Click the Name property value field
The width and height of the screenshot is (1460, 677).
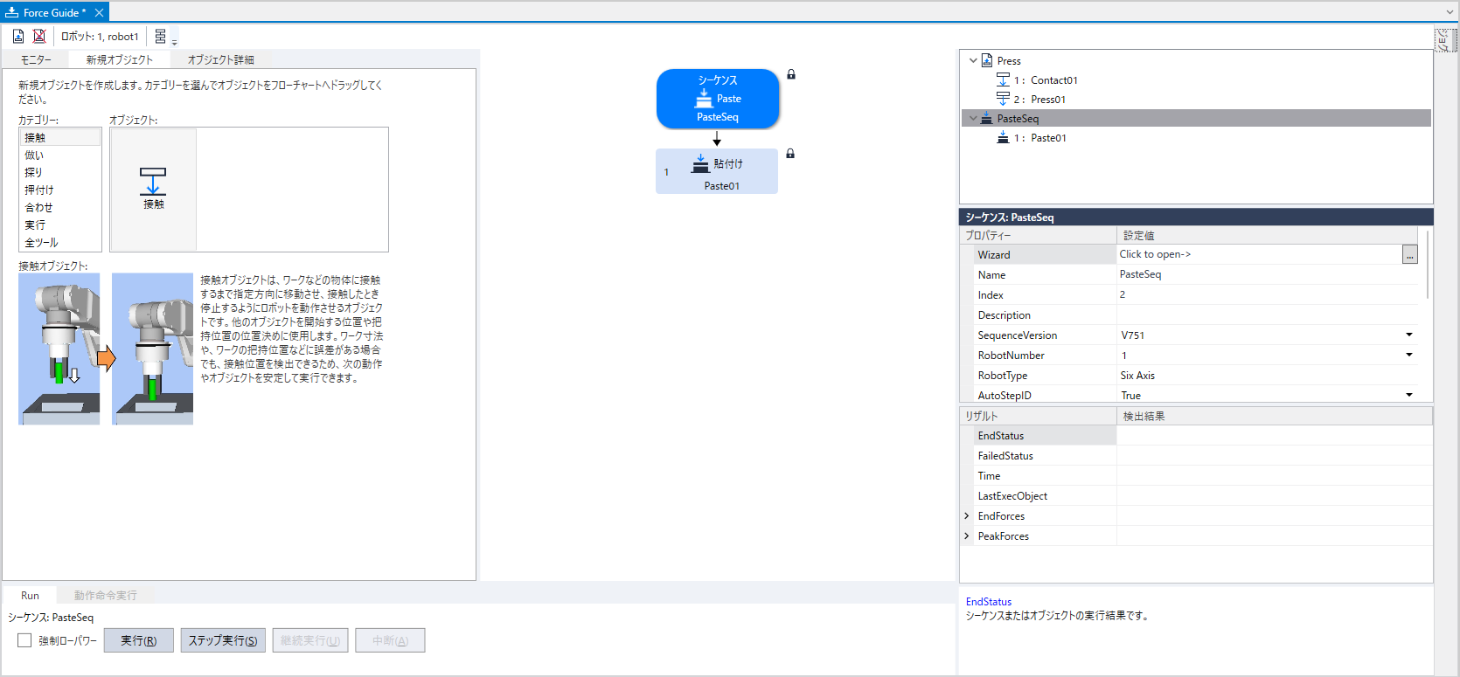pyautogui.click(x=1266, y=274)
